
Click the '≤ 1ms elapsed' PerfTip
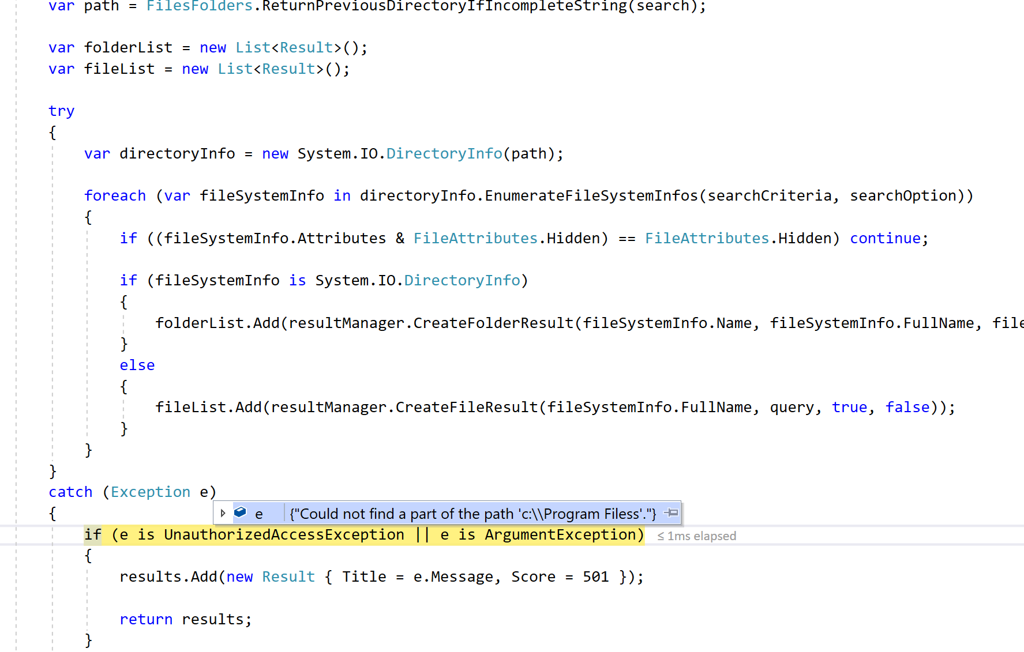[697, 536]
